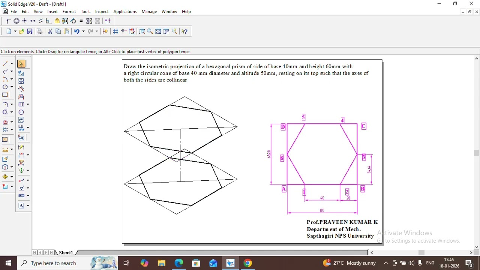The image size is (480, 270).
Task: Open the Insert menu
Action: pyautogui.click(x=52, y=12)
